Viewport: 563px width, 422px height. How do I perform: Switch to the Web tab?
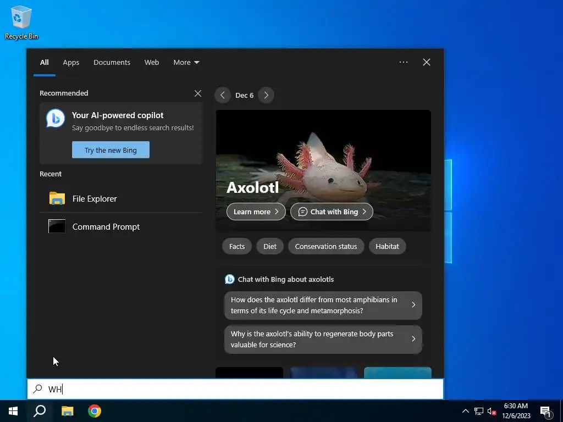point(152,63)
